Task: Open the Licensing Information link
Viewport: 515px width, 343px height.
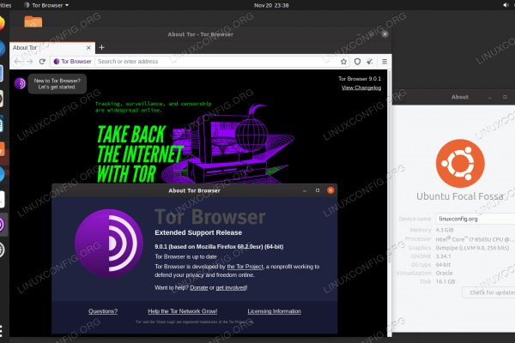Action: pyautogui.click(x=274, y=311)
